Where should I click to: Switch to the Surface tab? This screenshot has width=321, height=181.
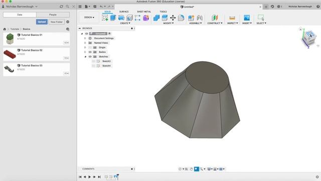pos(124,12)
